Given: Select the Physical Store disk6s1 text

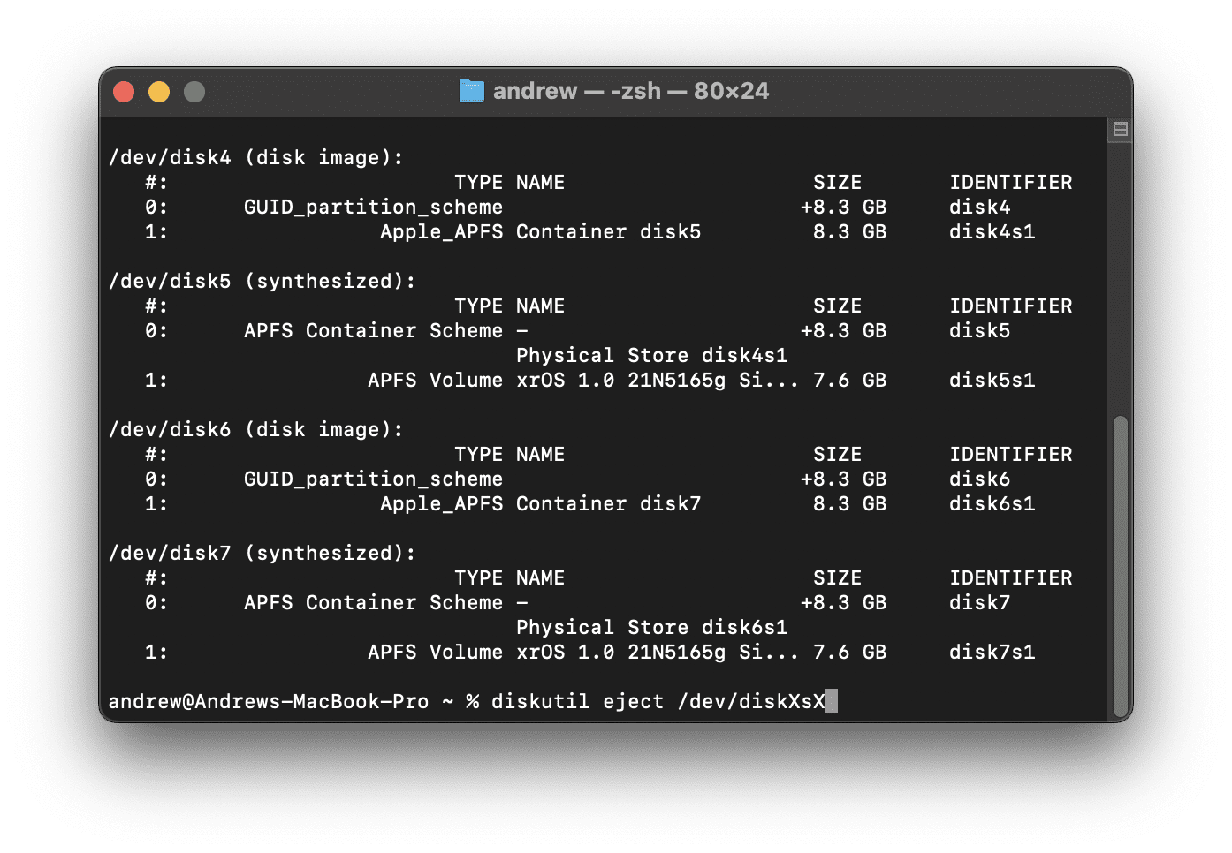Looking at the screenshot, I should (x=652, y=627).
